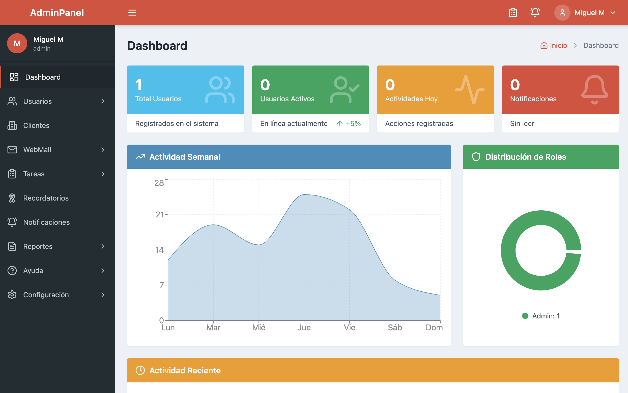Click the users icon on Total Usuarios card
Image resolution: width=628 pixels, height=393 pixels.
(220, 90)
